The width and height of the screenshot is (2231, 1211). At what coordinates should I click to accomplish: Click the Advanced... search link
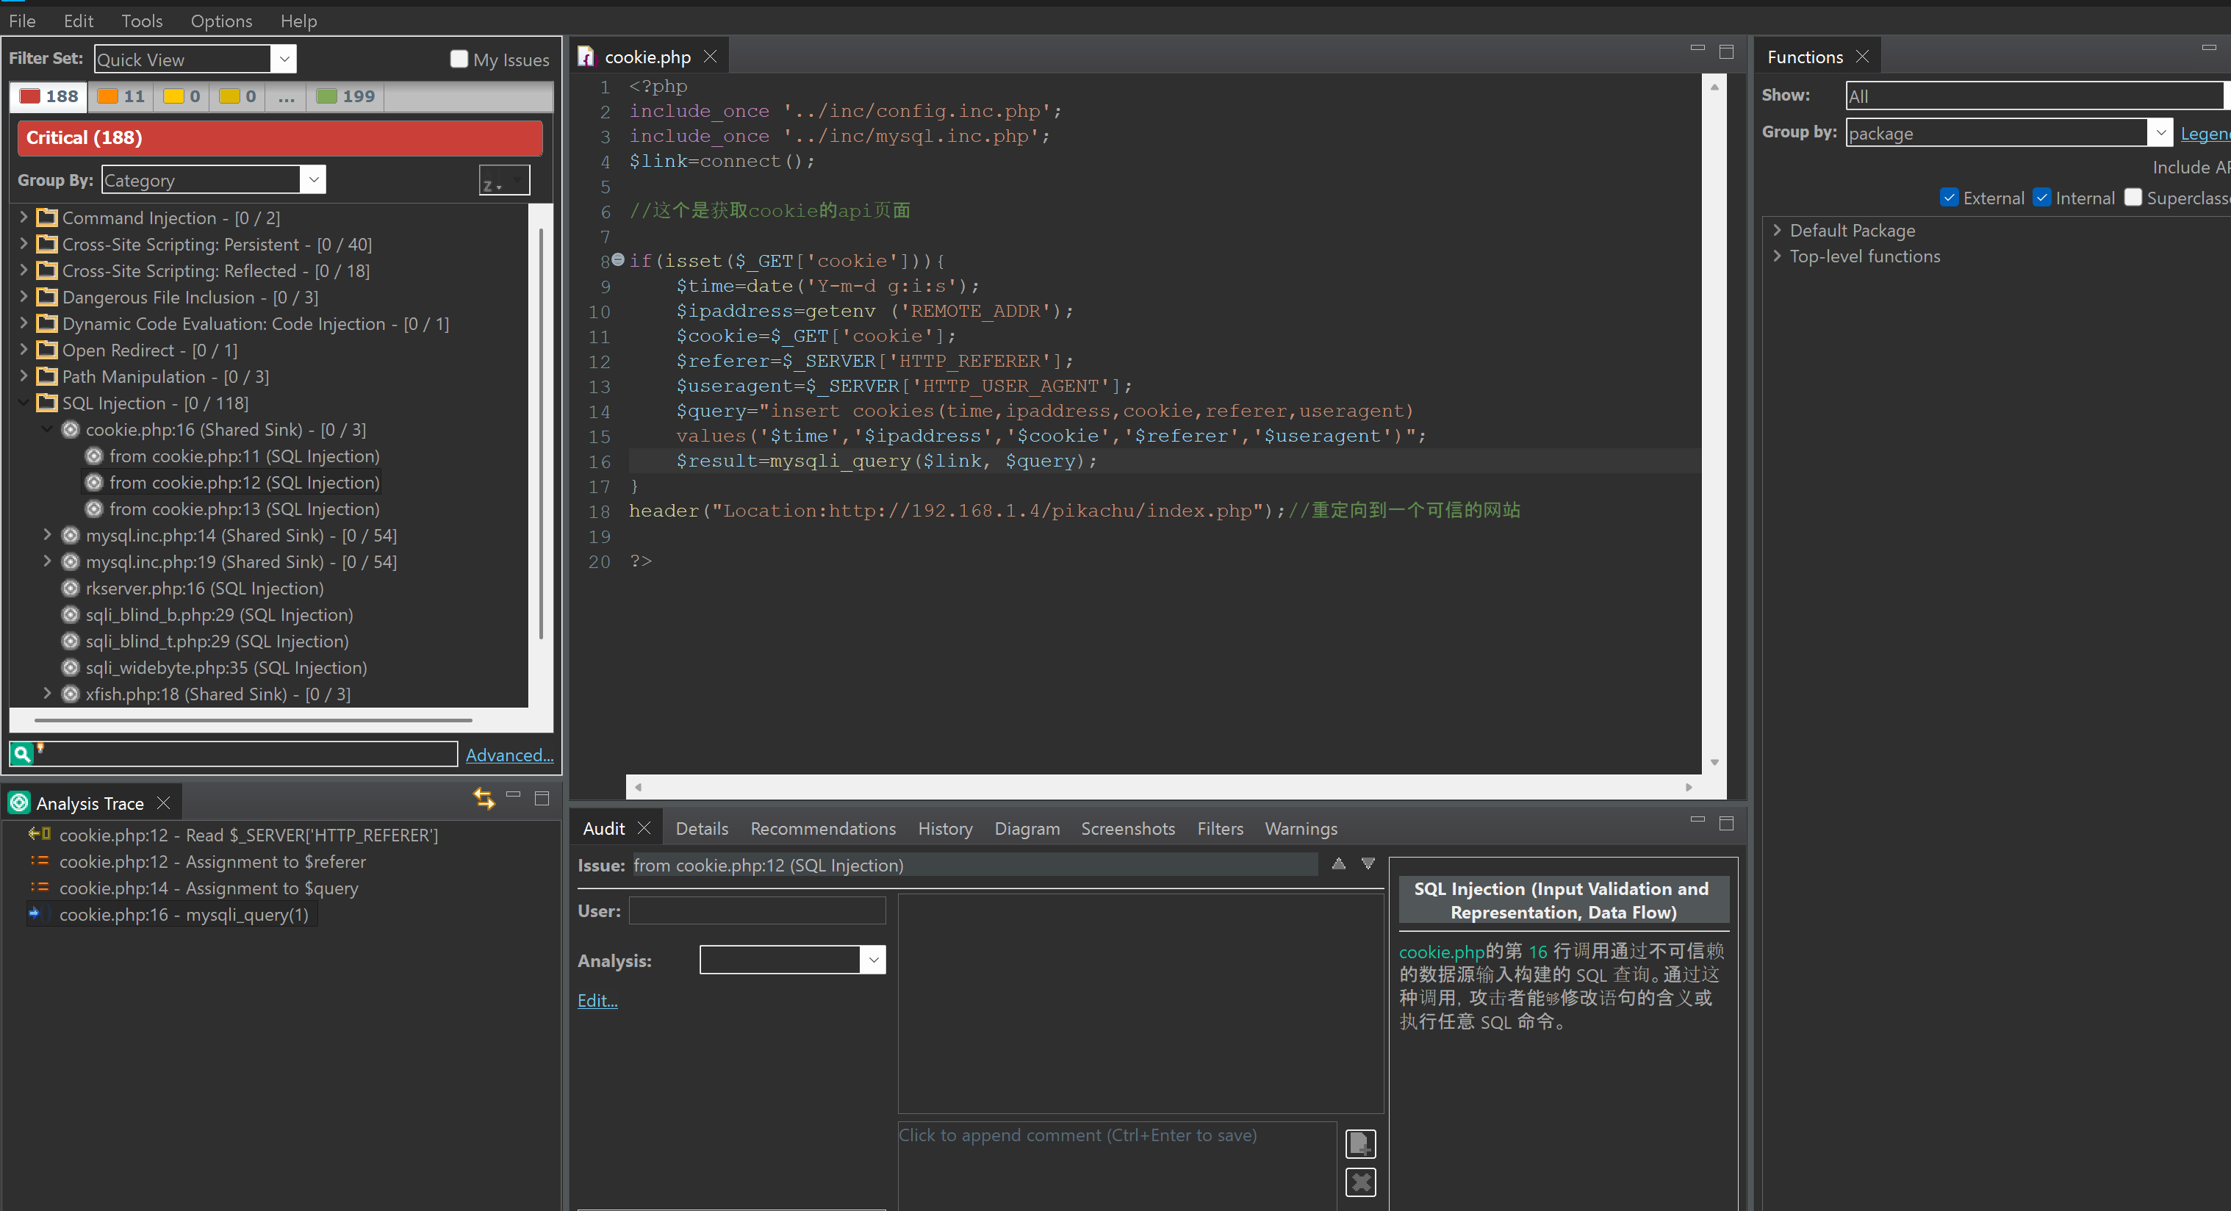pyautogui.click(x=509, y=755)
